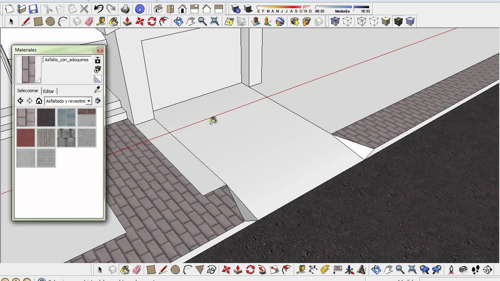
Task: Select the Push/Pull tool in top toolbar
Action: 127,21
